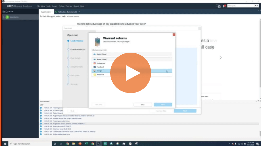Click Back in the Warrant returns dialog

[143, 105]
